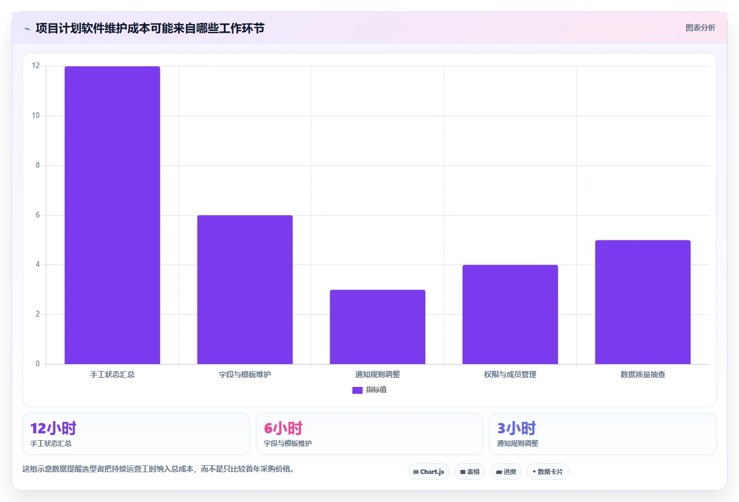739x502 pixels.
Task: Click the 指标值 legend text
Action: pyautogui.click(x=377, y=390)
